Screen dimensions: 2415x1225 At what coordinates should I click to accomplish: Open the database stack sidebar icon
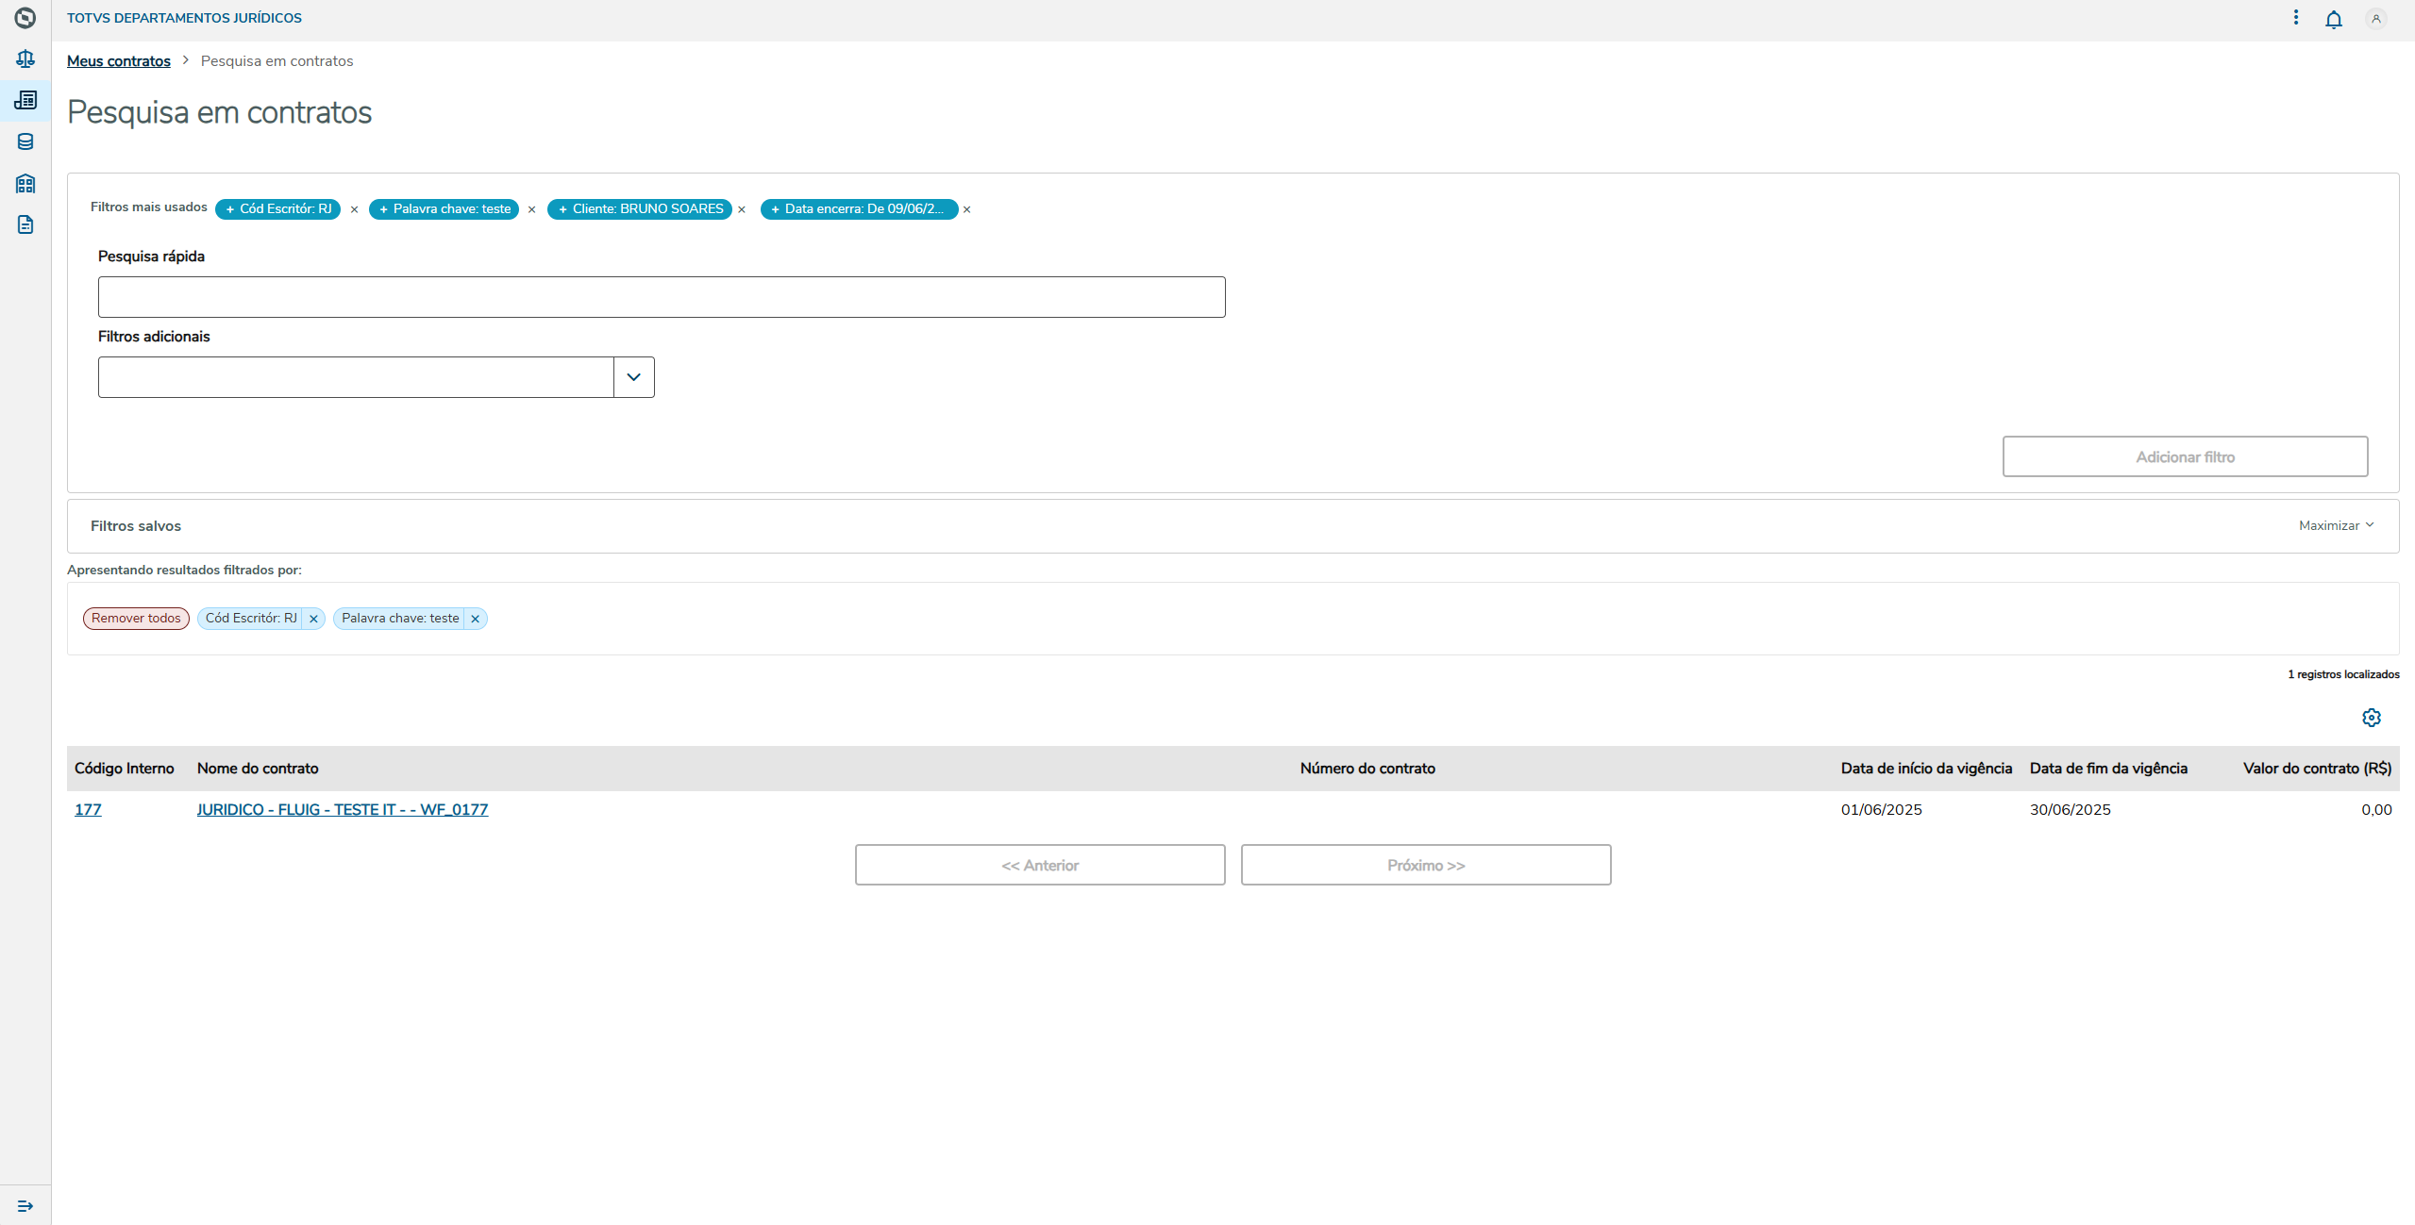coord(25,141)
